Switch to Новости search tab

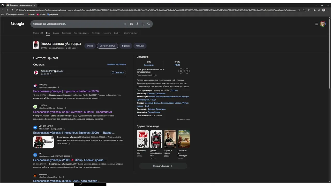tap(107, 33)
